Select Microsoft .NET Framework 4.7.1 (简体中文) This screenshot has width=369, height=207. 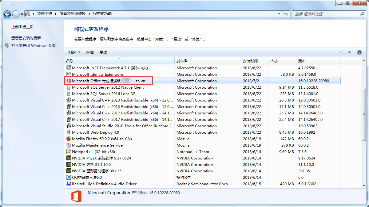(110, 68)
